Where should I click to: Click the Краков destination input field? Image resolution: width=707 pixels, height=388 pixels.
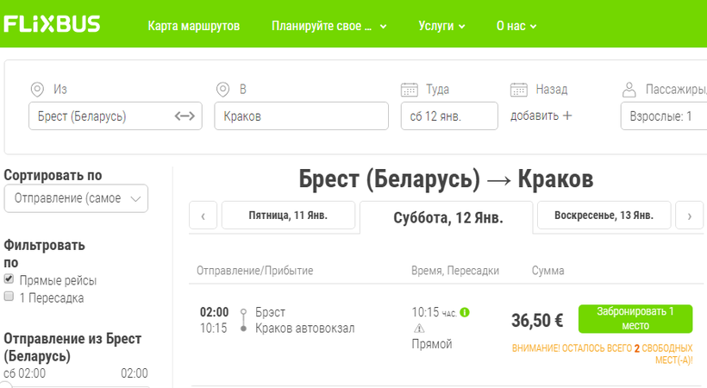tap(300, 116)
